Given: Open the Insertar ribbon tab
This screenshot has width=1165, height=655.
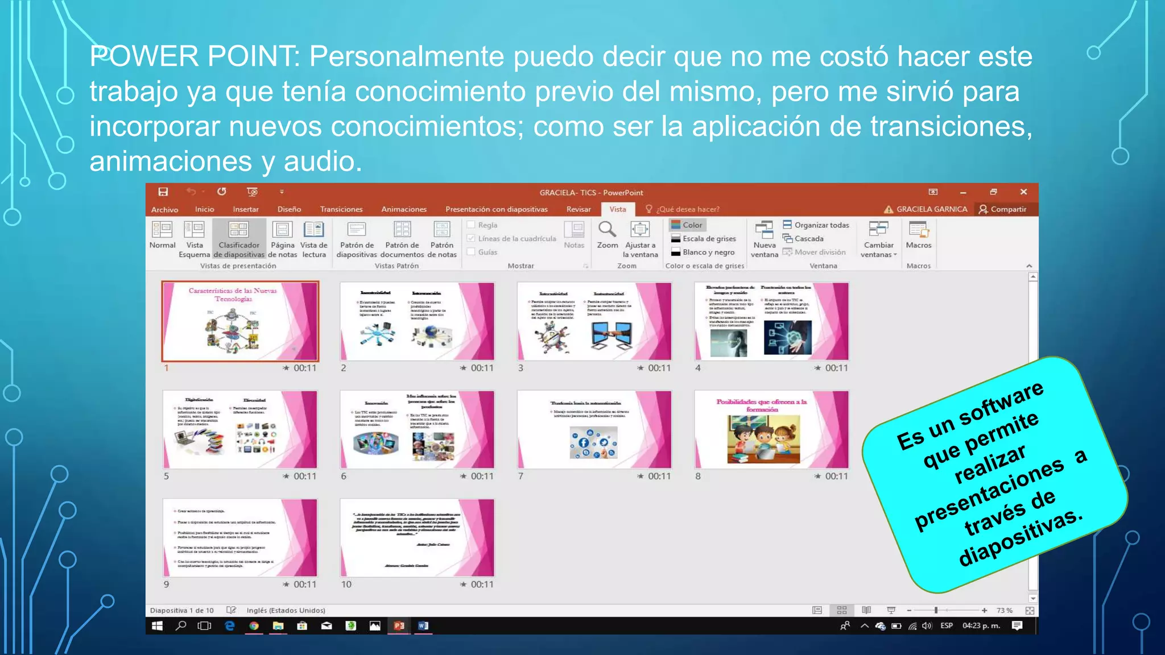Looking at the screenshot, I should (246, 209).
